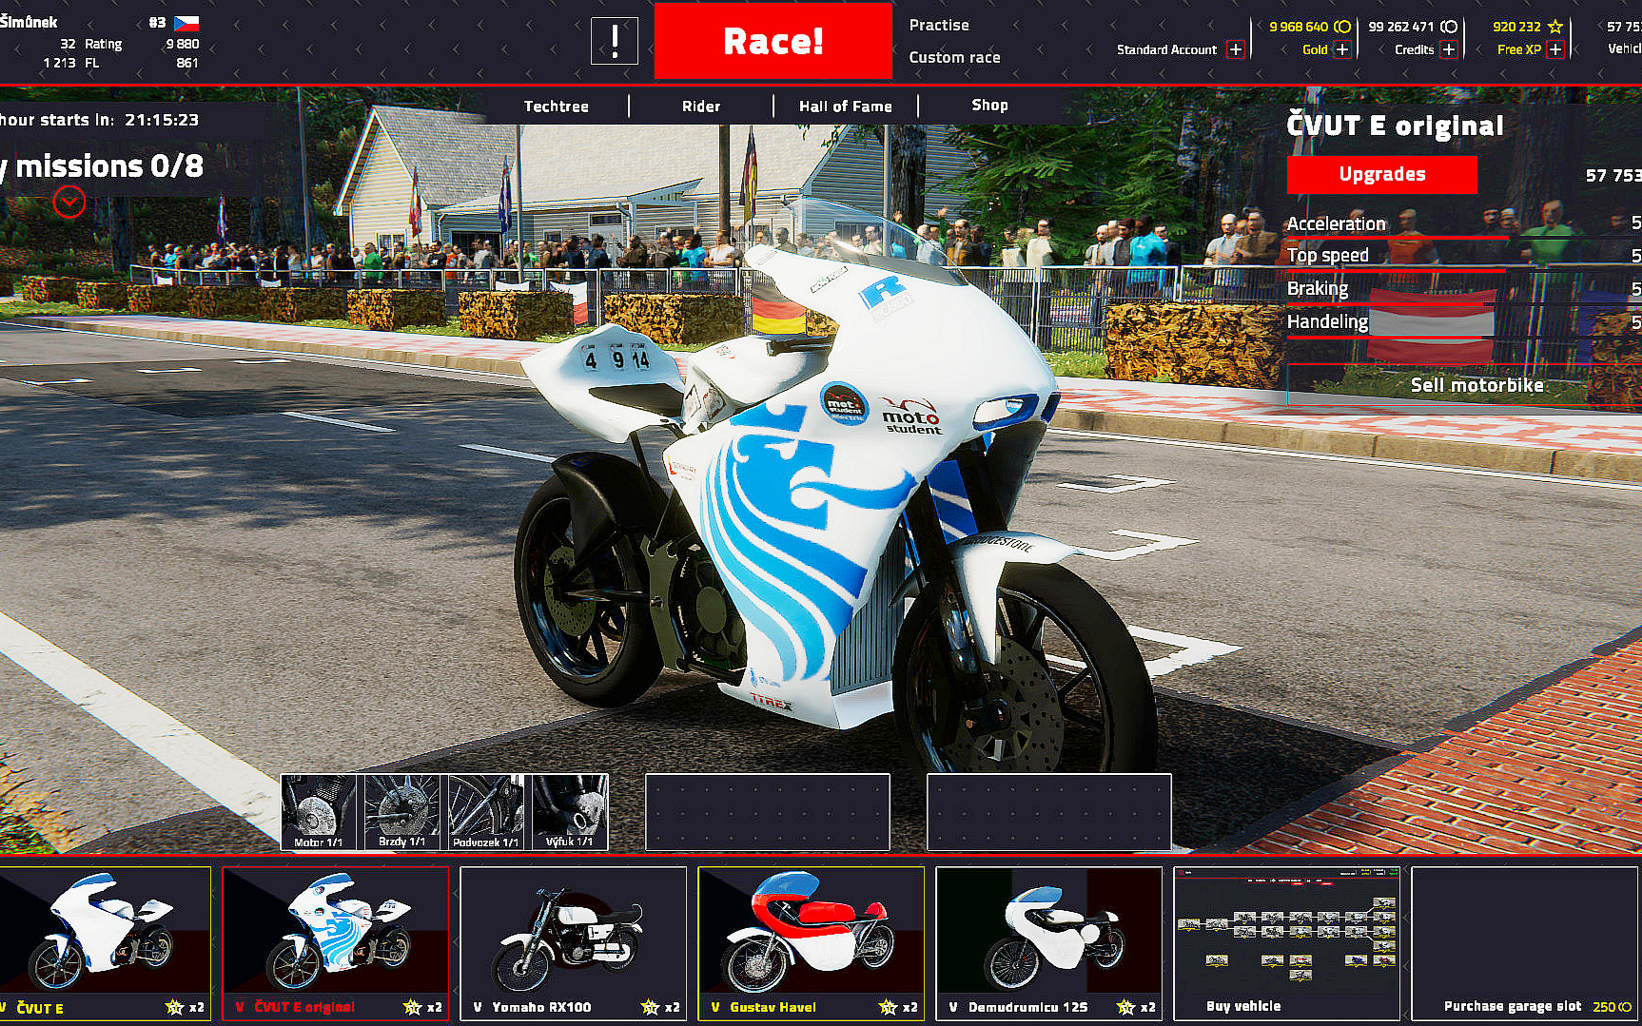Select the ČVUT E bike thumbnail
Viewport: 1642px width, 1026px height.
tap(104, 943)
